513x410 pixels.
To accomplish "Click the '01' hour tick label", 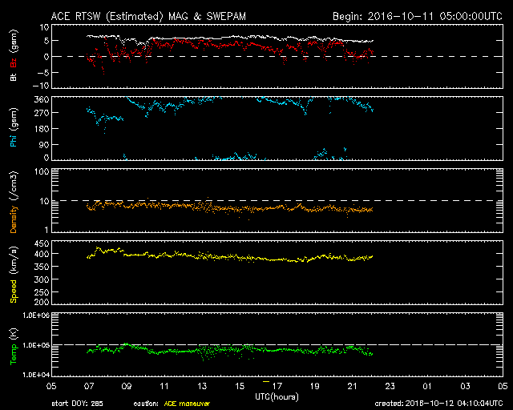I will [427, 387].
